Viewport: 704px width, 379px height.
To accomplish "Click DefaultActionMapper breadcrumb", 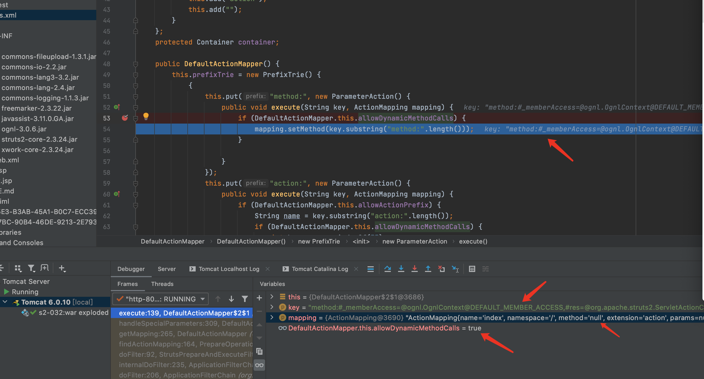I will 172,241.
